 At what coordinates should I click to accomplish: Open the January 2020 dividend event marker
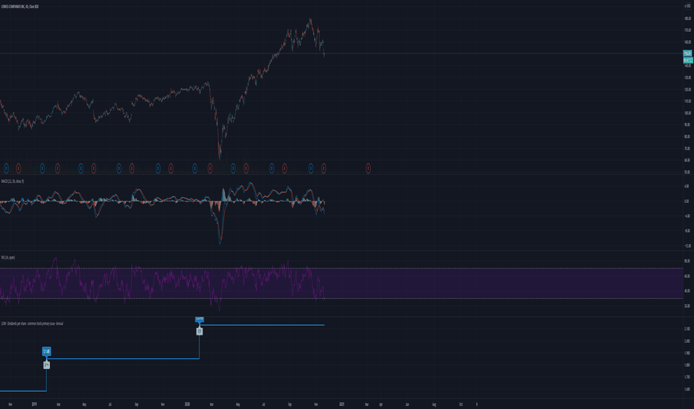(x=195, y=168)
